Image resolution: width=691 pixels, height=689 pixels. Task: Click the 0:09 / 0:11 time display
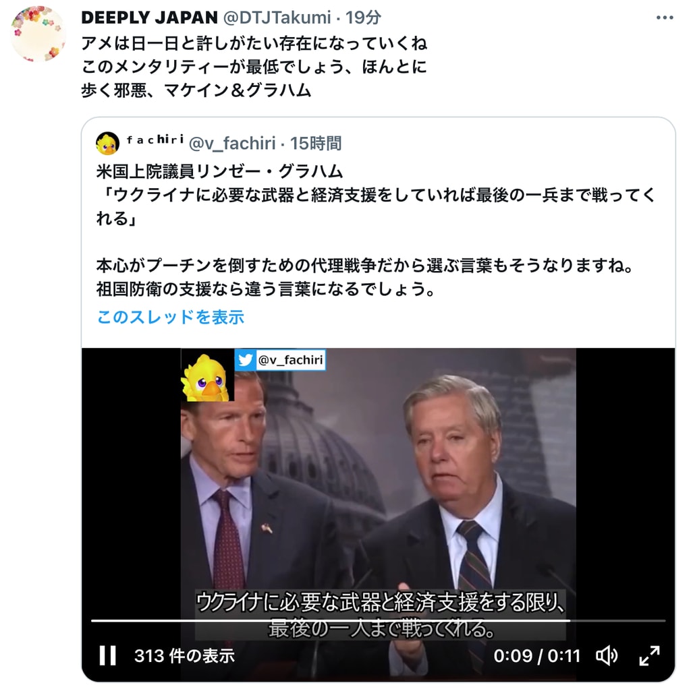[x=536, y=656]
